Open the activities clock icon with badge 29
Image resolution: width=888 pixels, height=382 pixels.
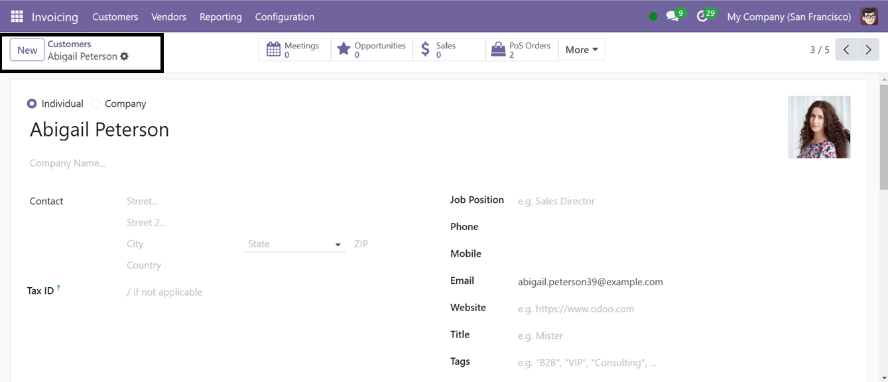[706, 16]
